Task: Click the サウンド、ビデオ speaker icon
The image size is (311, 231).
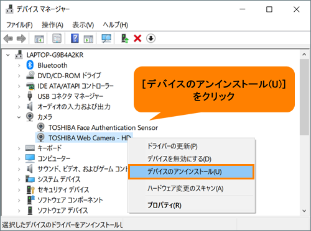Action: (x=30, y=169)
